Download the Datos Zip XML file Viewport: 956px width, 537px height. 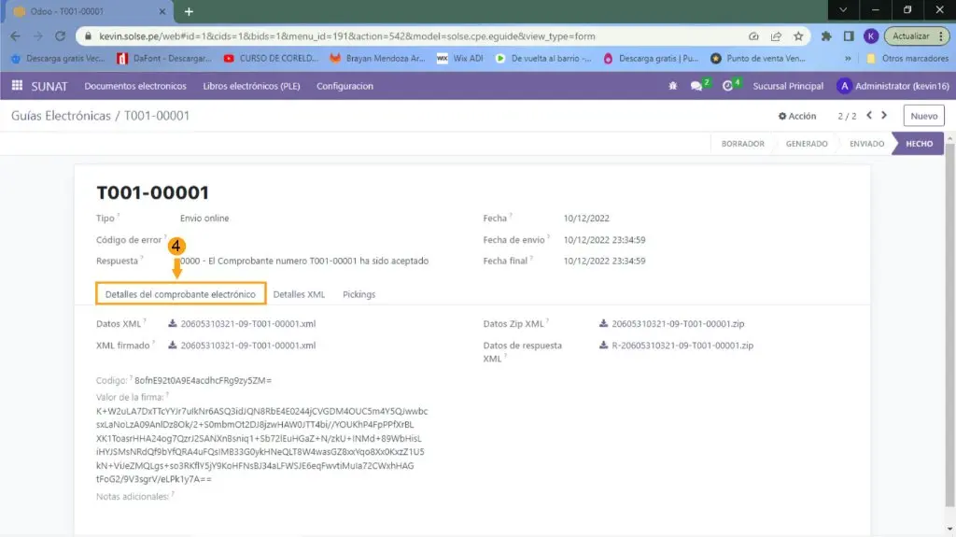671,324
